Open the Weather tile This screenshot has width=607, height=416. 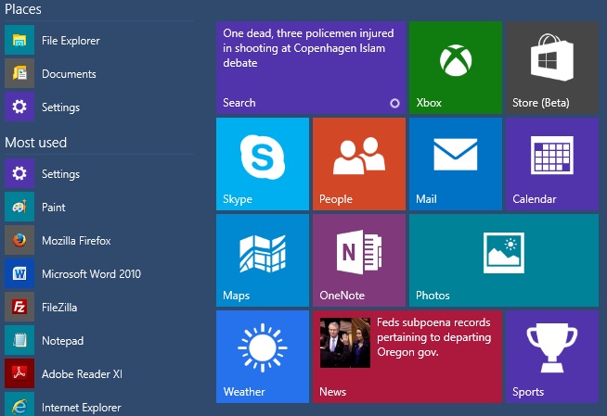tap(263, 357)
